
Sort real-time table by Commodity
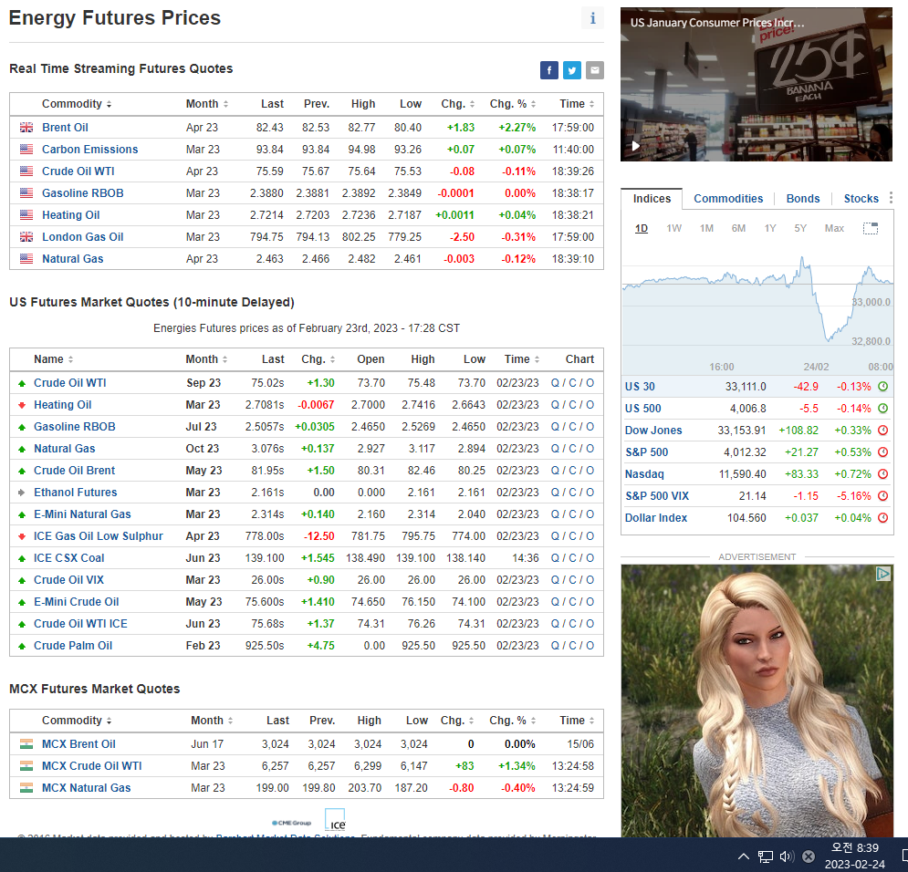[77, 104]
